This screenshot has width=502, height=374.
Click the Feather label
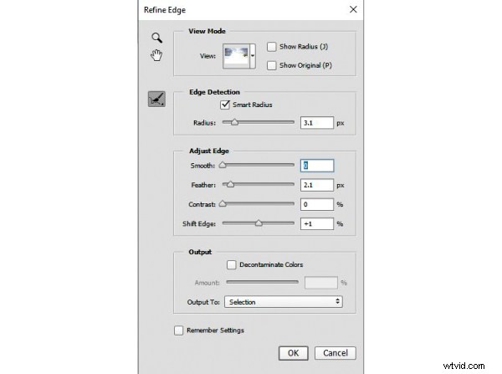click(203, 185)
